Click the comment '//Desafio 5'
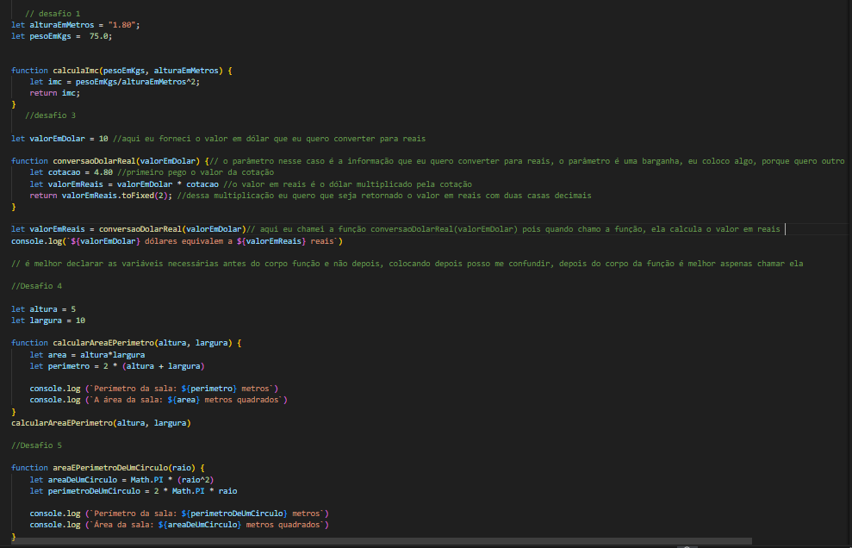The image size is (852, 548). [36, 445]
